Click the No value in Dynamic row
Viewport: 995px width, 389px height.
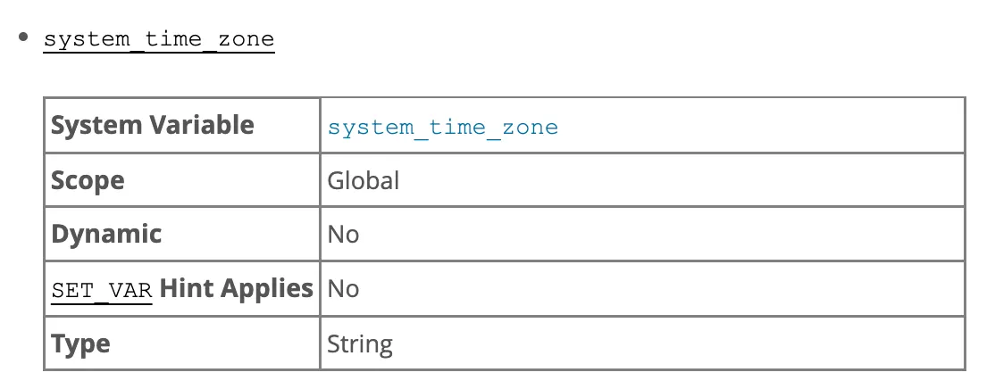343,235
